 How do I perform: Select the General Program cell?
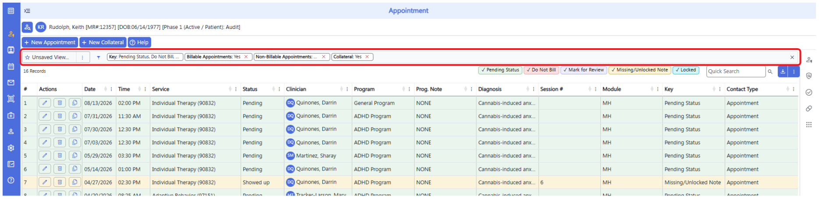(374, 103)
